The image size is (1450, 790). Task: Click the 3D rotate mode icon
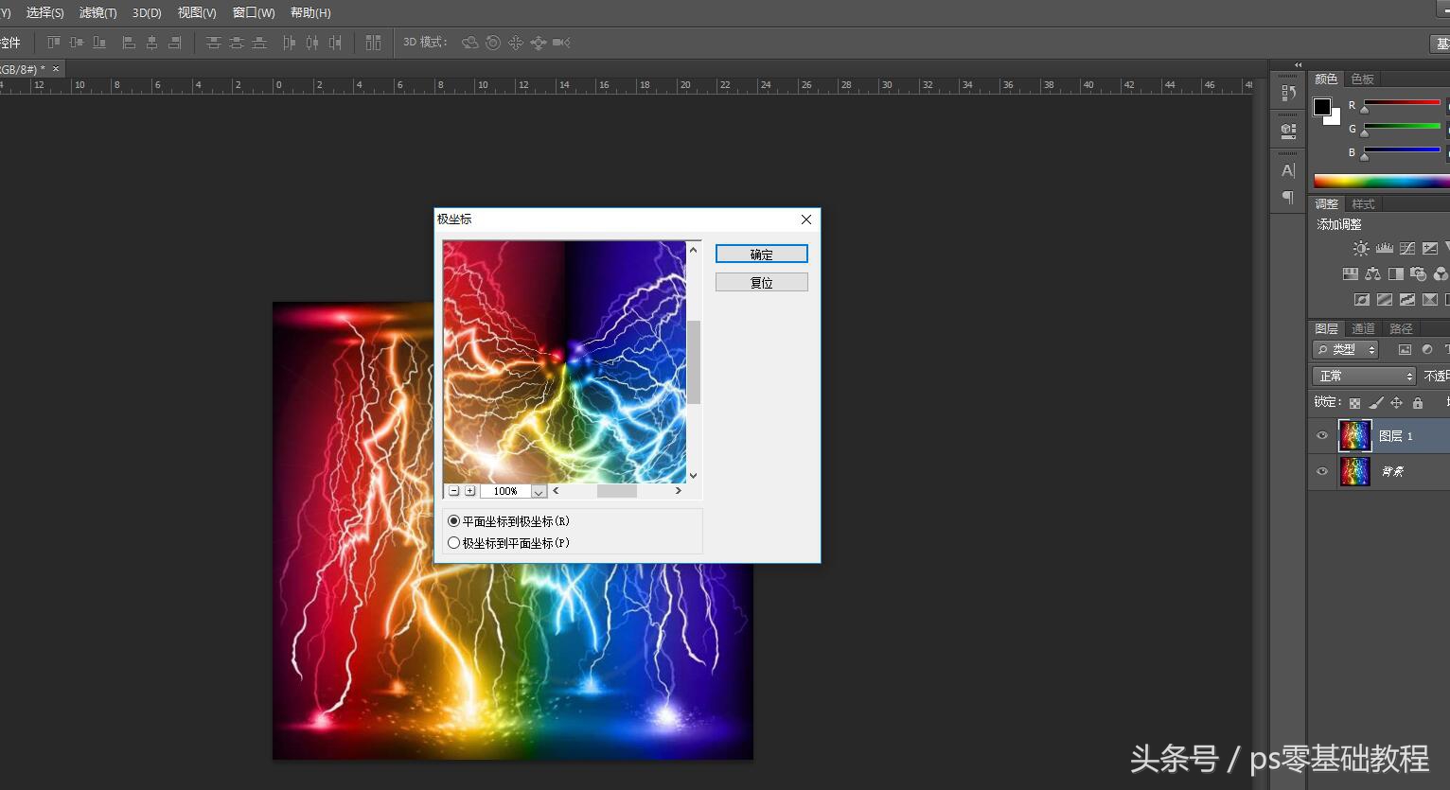tap(469, 43)
